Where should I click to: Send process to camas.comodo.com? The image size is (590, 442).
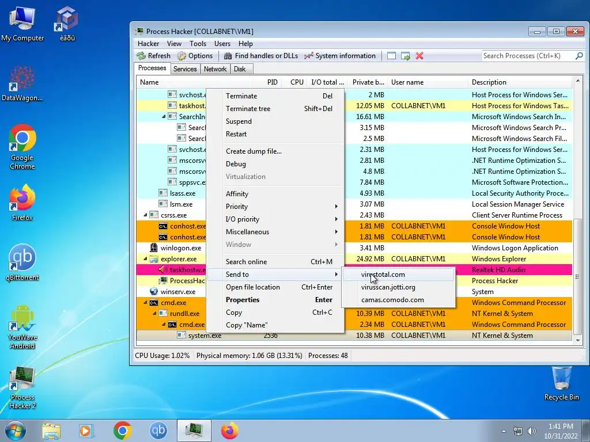[x=398, y=300]
